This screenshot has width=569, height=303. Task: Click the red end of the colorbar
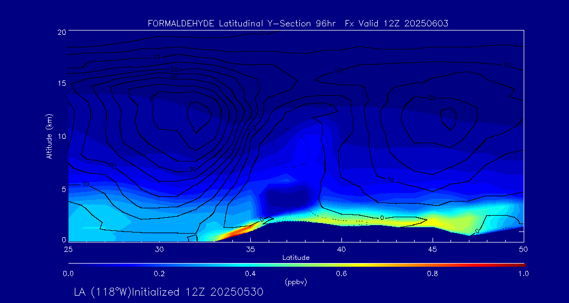519,265
